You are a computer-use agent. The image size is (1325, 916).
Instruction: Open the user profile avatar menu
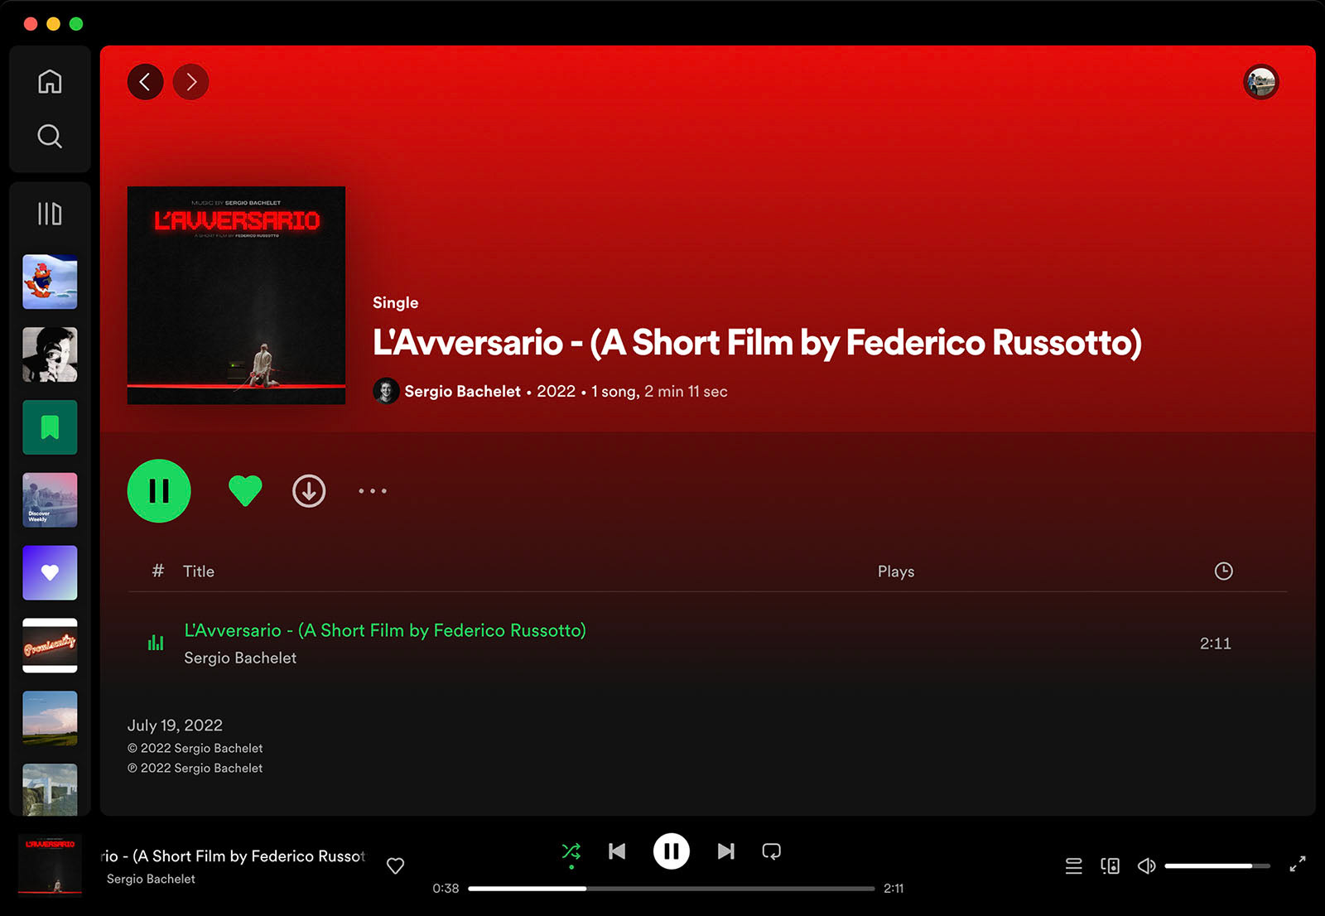point(1261,82)
